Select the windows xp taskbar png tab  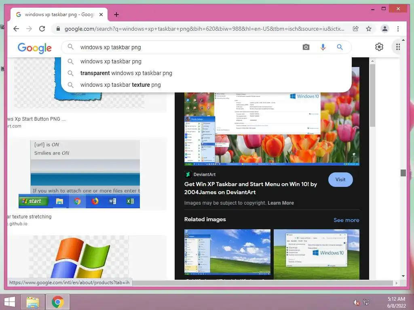coord(59,15)
